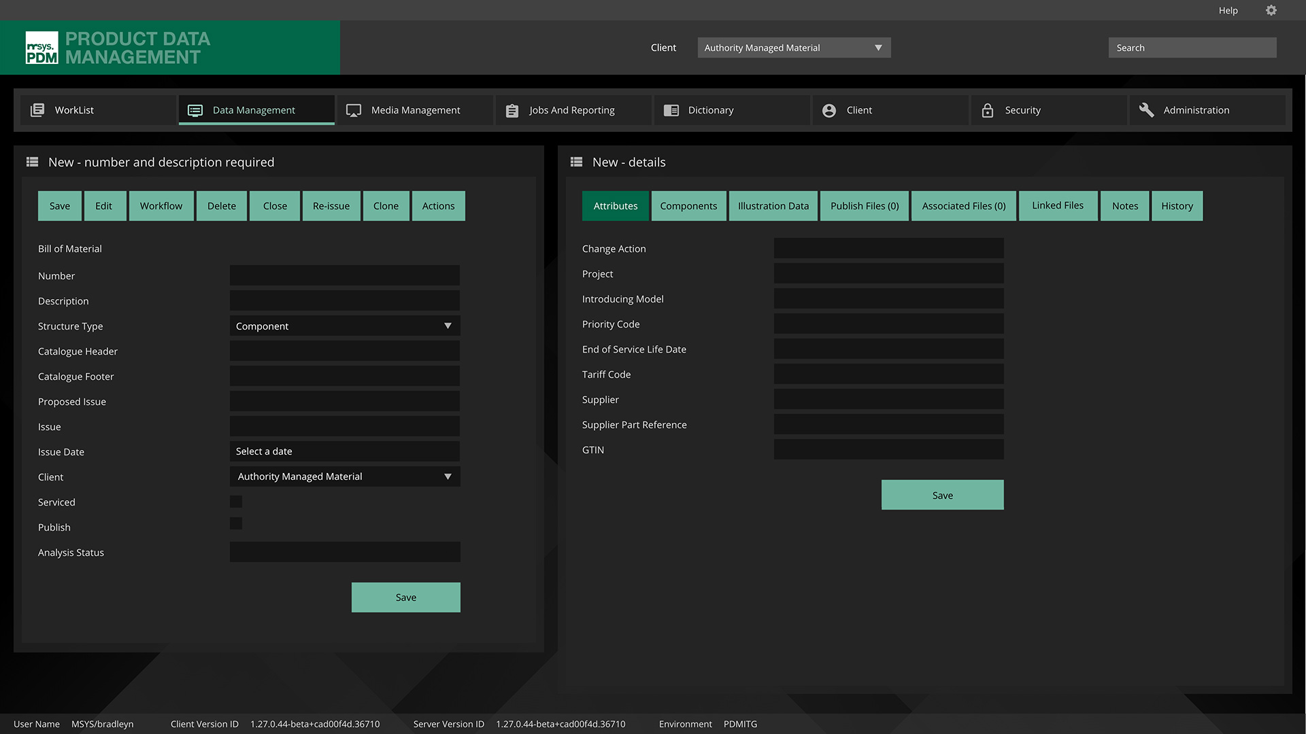Click the Workflow button
The width and height of the screenshot is (1306, 734).
point(161,206)
